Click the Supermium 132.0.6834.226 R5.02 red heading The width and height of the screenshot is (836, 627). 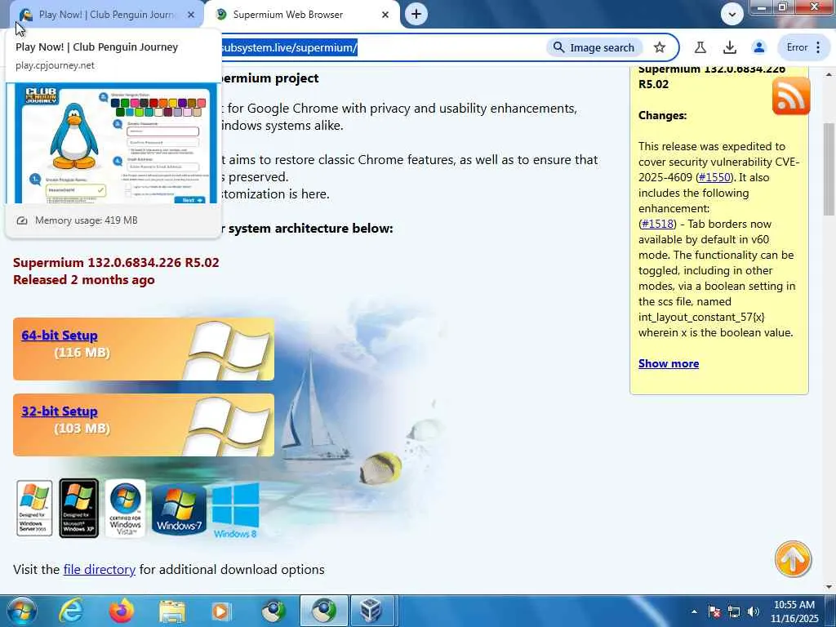tap(116, 262)
